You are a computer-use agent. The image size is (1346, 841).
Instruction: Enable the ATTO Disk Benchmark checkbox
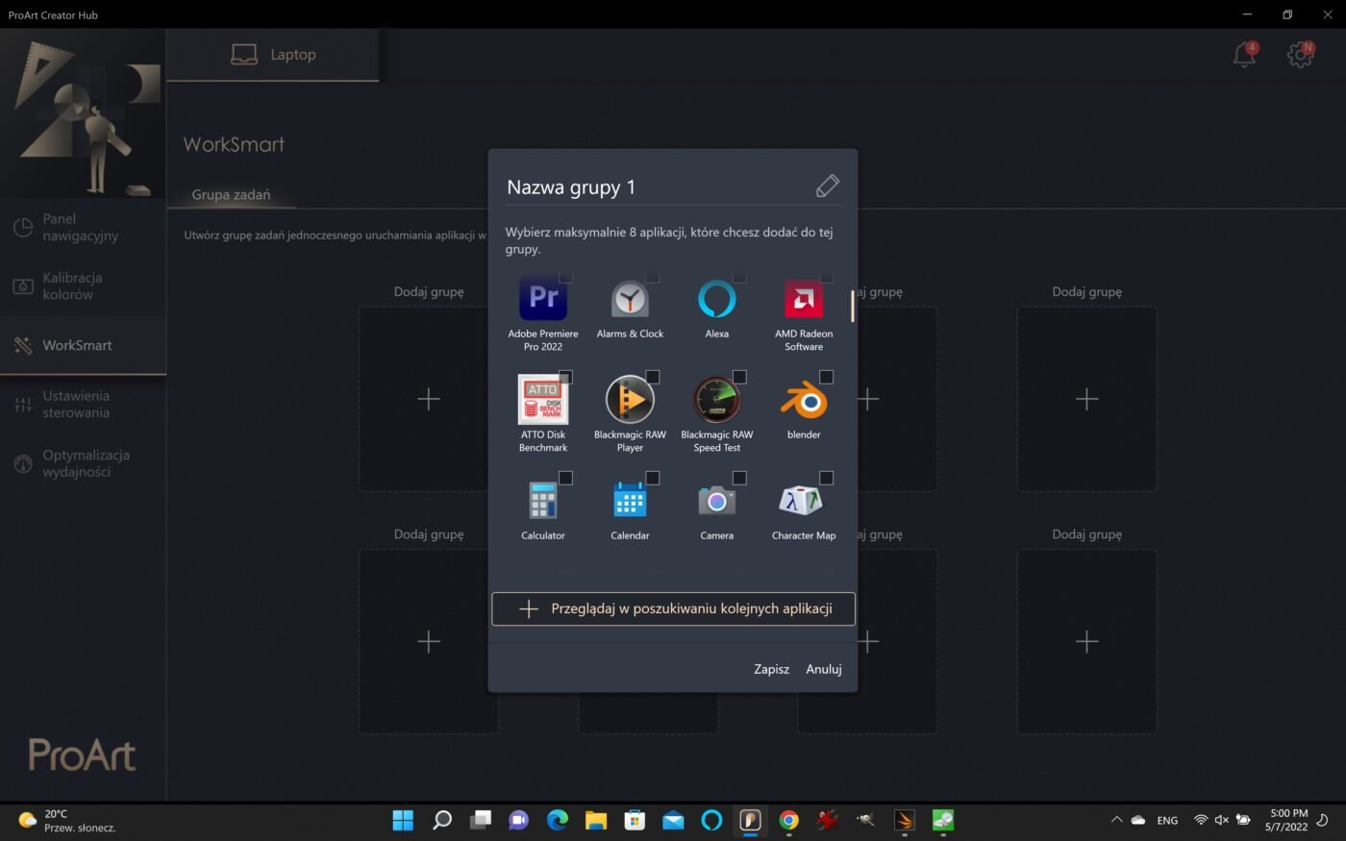[565, 377]
